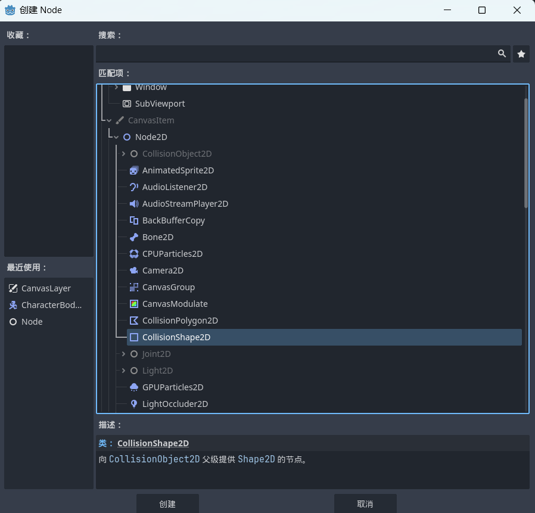Click the AudioStreamPlayer2D speaker icon
This screenshot has width=535, height=513.
click(x=134, y=204)
